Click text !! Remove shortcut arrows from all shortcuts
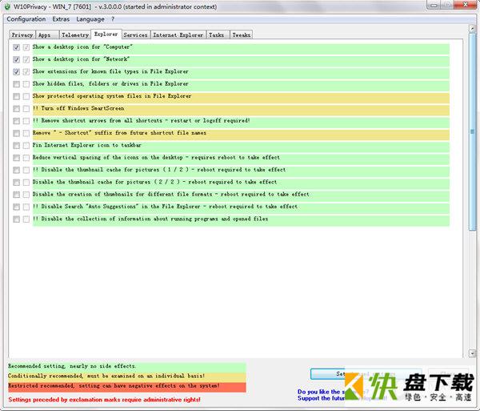Image resolution: width=480 pixels, height=411 pixels. pyautogui.click(x=141, y=120)
